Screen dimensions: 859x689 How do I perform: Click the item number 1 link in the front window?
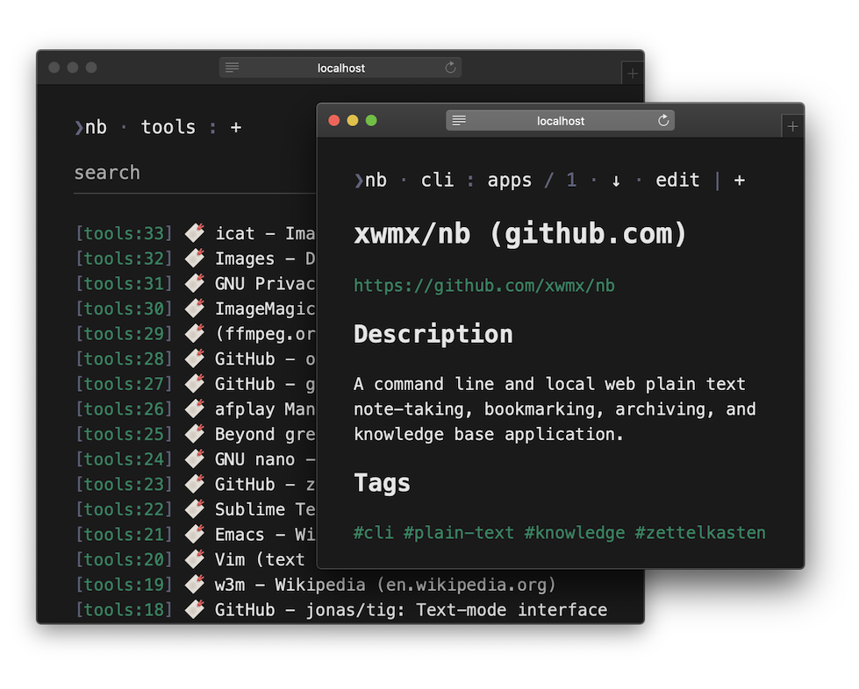[x=571, y=180]
